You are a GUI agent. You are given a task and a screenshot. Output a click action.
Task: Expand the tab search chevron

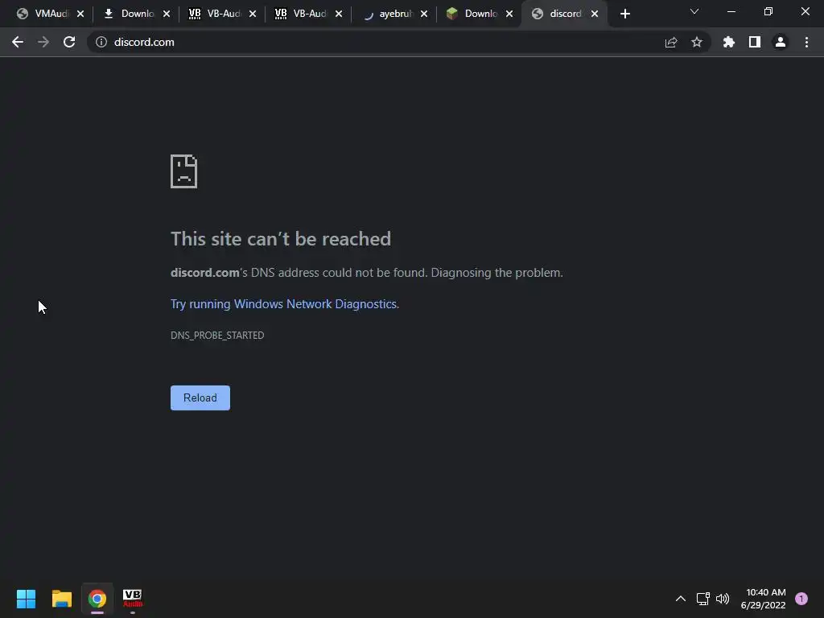pos(694,11)
